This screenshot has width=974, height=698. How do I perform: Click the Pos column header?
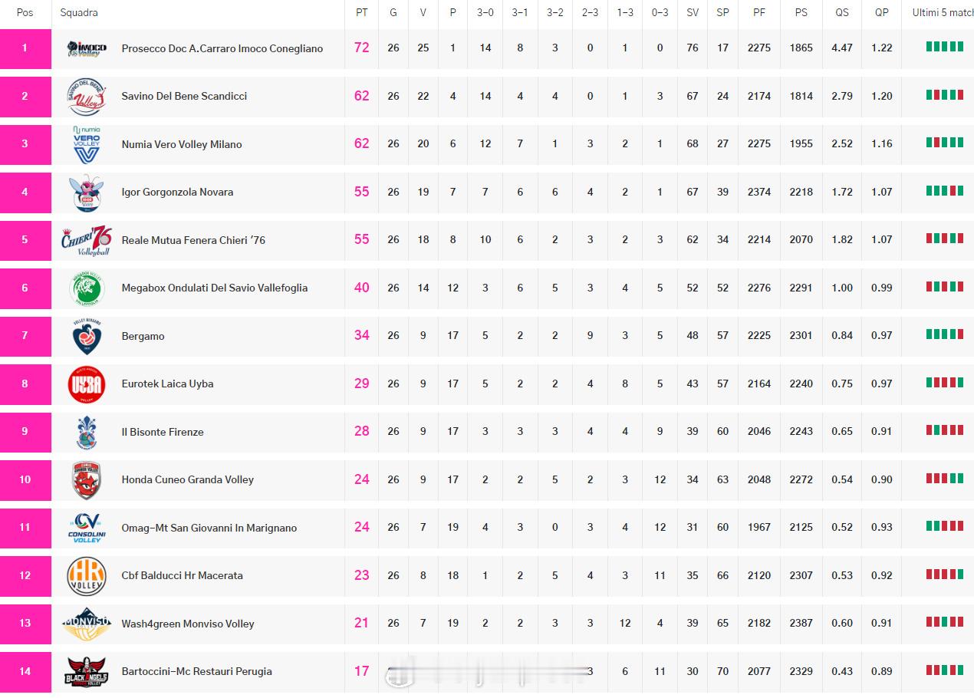tap(25, 12)
